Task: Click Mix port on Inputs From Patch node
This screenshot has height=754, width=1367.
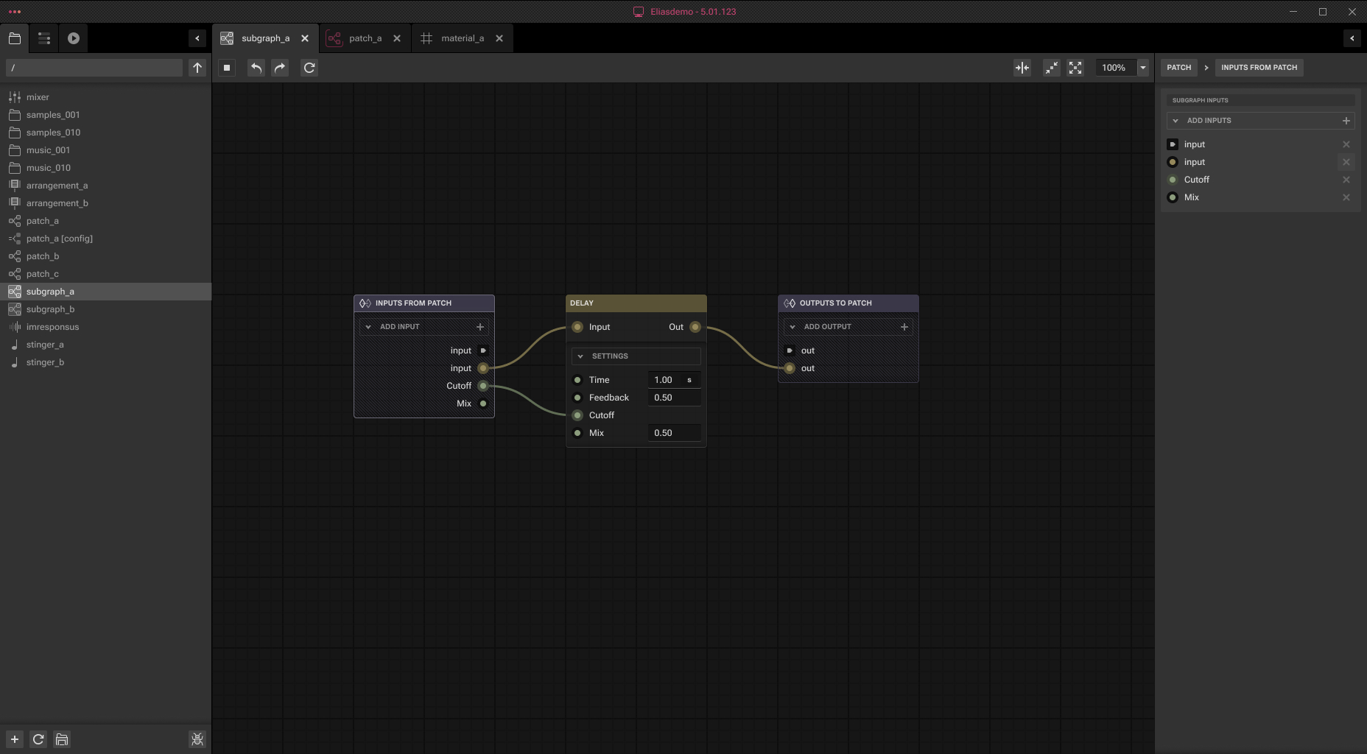Action: [483, 404]
